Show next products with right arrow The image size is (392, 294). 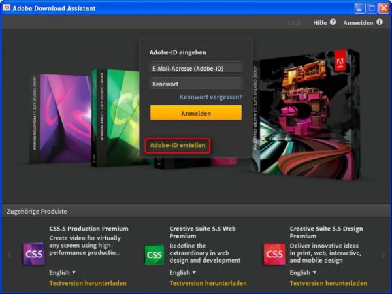[x=384, y=255]
